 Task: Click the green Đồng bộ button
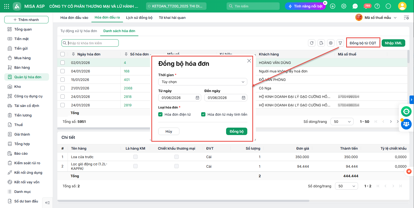click(236, 131)
